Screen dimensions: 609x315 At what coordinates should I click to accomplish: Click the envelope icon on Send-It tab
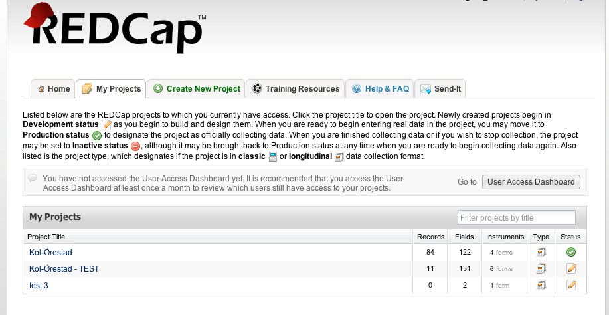pos(426,89)
